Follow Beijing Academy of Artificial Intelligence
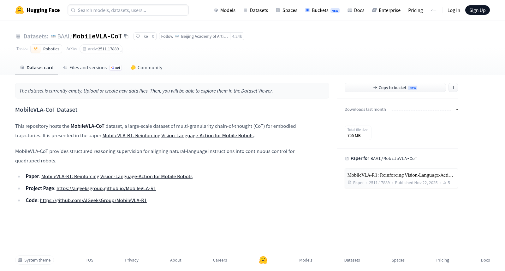 195,36
